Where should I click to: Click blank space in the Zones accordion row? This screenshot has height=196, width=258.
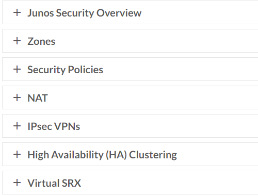click(155, 41)
